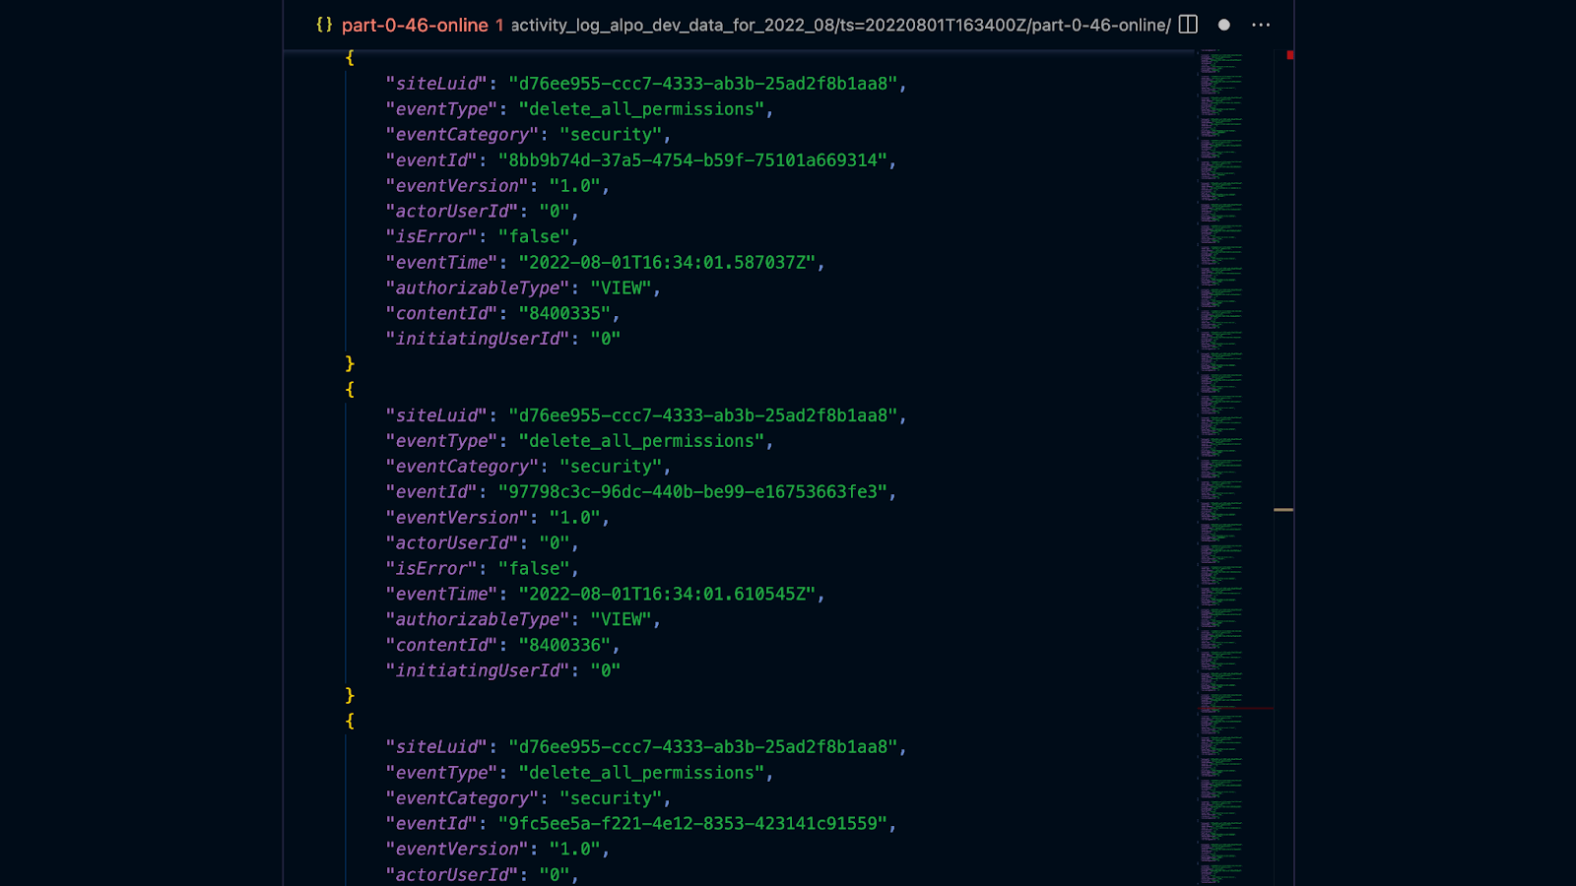
Task: Click the authorizableType key above contentId 8400335
Action: point(478,288)
